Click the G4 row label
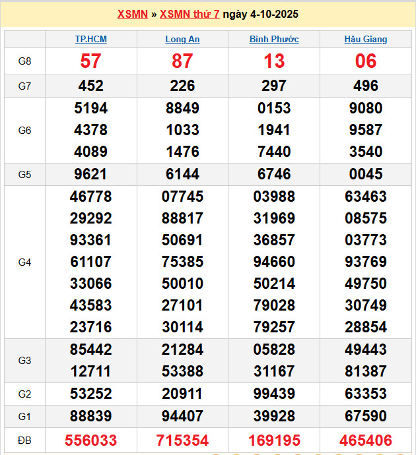 click(24, 262)
